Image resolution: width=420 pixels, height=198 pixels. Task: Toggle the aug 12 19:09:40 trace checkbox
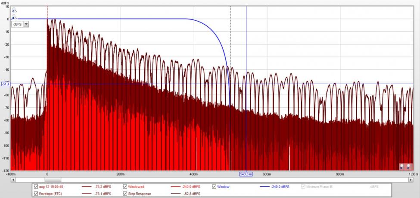(36, 186)
